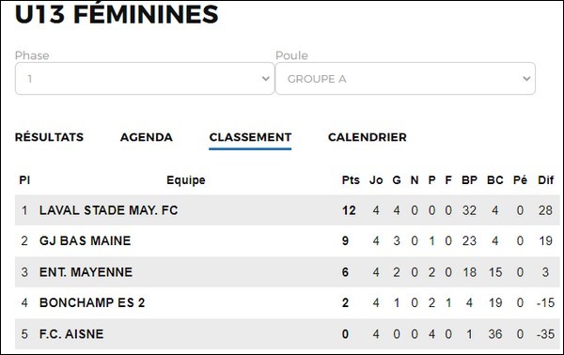The image size is (564, 355).
Task: Switch to the RÉSULTATS tab
Action: (49, 137)
